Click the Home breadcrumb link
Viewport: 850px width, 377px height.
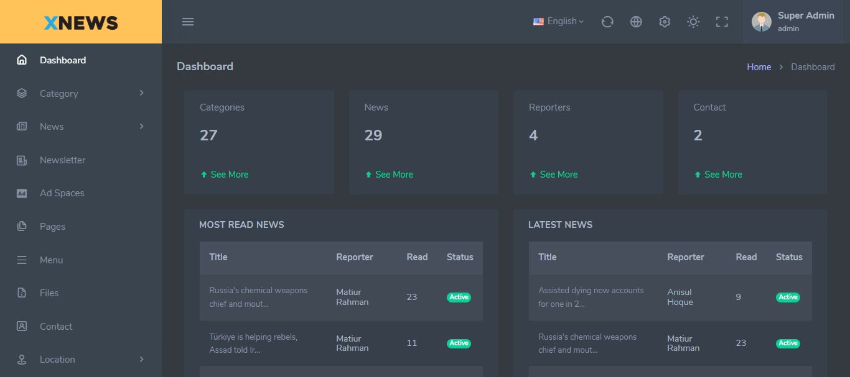[x=759, y=67]
